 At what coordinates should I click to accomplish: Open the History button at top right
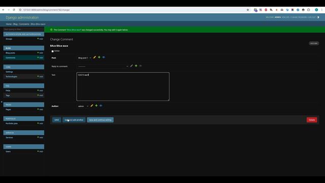click(x=314, y=43)
